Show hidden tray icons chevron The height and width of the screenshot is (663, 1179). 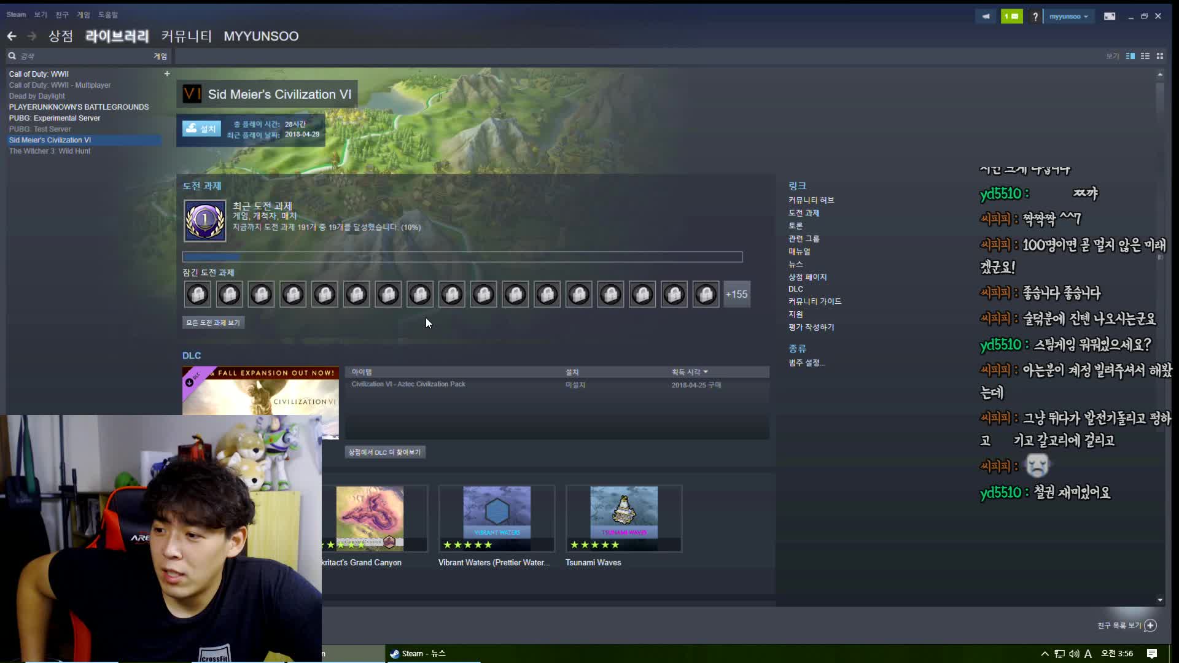pyautogui.click(x=1045, y=654)
